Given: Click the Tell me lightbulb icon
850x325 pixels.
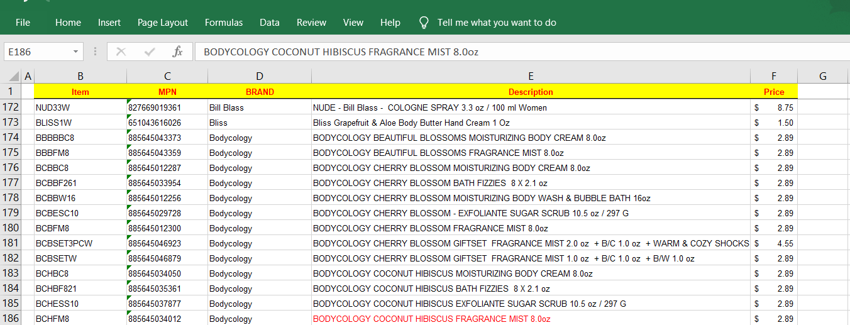Looking at the screenshot, I should (x=424, y=23).
